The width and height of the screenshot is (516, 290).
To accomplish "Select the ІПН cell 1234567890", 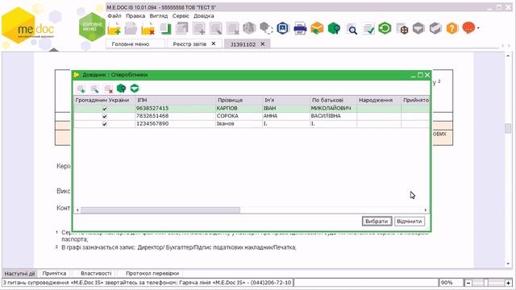I will [x=175, y=124].
